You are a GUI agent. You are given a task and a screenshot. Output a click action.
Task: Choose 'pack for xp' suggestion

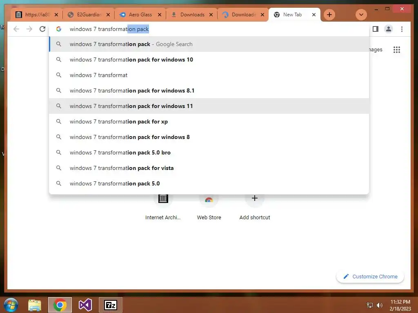[x=209, y=121]
